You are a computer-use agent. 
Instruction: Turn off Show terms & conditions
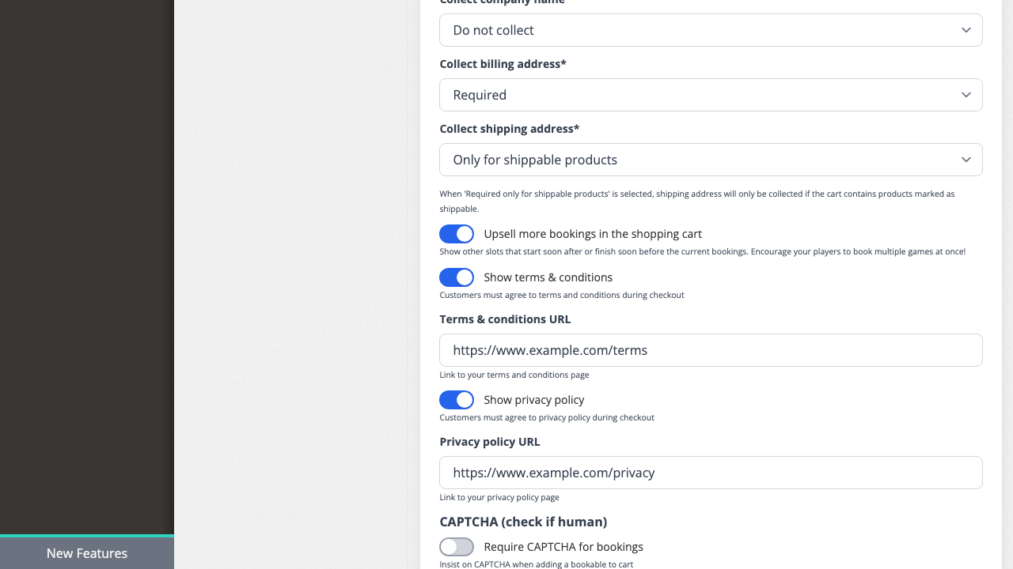pyautogui.click(x=457, y=277)
